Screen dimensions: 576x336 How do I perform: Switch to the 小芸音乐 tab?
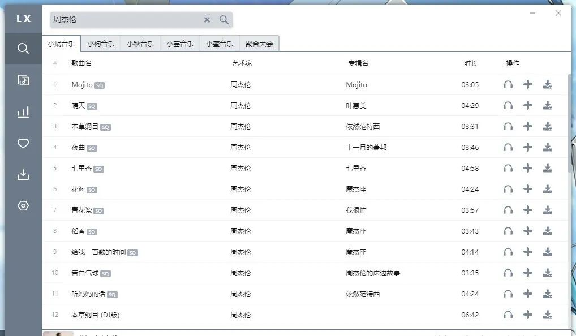[180, 44]
